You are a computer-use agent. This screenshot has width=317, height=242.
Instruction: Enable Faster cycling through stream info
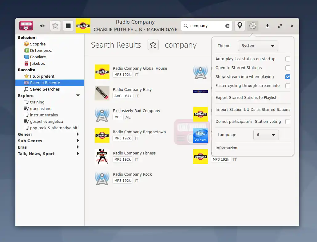(x=288, y=86)
